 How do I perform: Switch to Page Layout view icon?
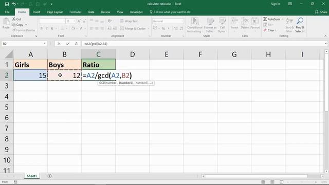click(x=272, y=182)
